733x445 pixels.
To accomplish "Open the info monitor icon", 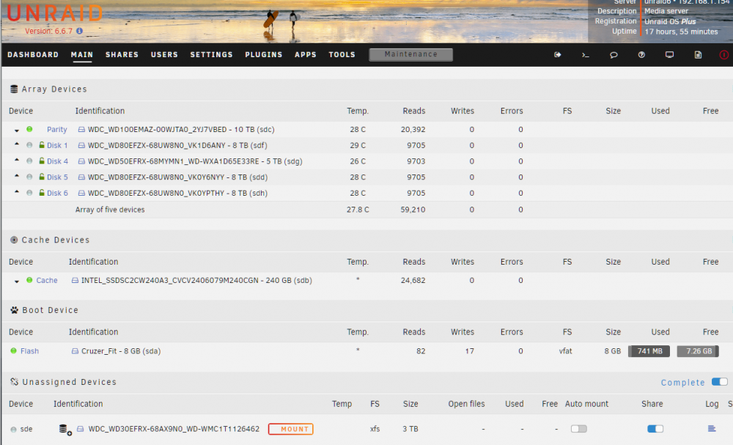I will tap(669, 55).
